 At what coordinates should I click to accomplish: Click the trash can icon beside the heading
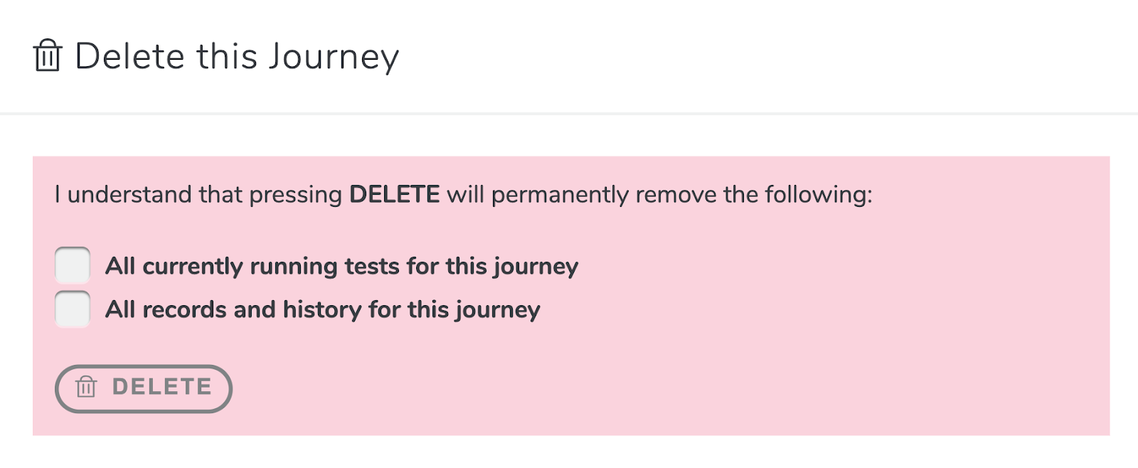[48, 55]
